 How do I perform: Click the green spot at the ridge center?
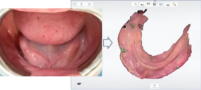pyautogui.click(x=151, y=58)
